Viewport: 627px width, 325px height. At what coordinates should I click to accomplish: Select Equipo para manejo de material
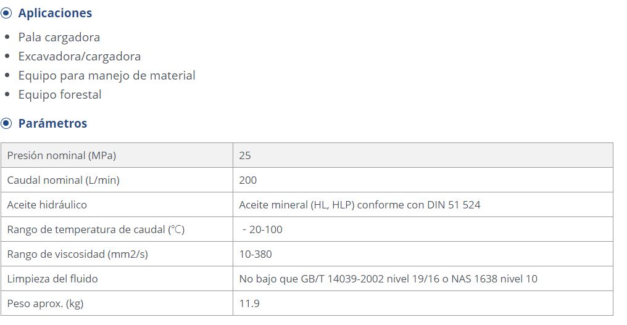coord(107,76)
